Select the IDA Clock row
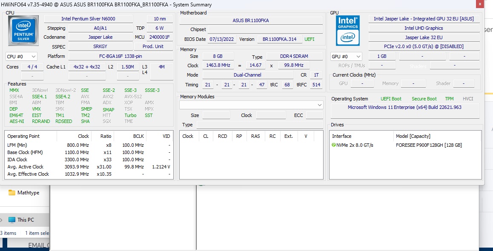 pos(89,160)
